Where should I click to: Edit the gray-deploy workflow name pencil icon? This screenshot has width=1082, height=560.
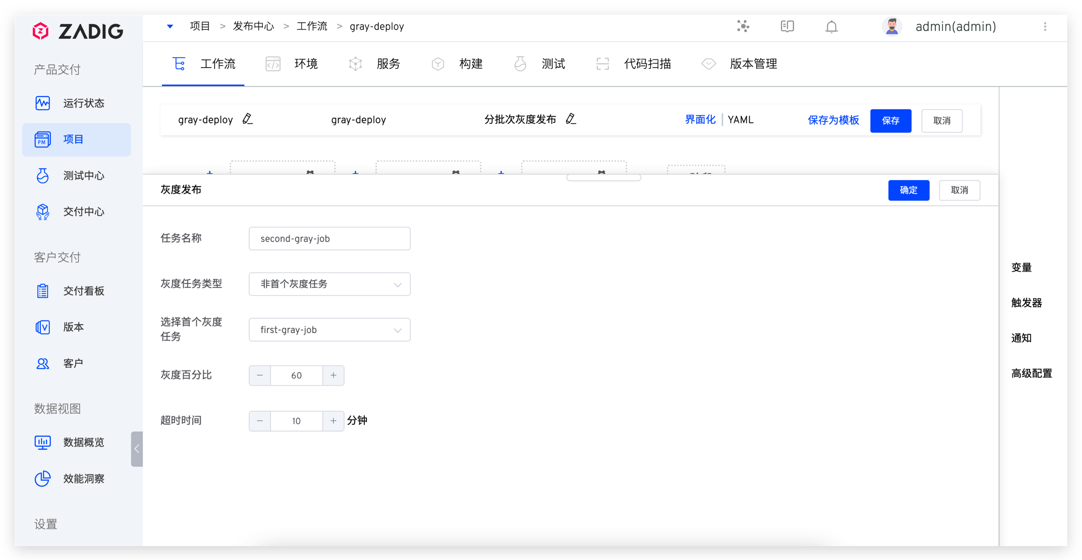click(x=248, y=119)
